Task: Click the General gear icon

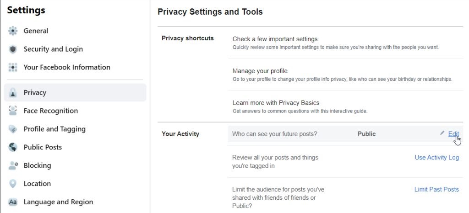Action: click(13, 31)
